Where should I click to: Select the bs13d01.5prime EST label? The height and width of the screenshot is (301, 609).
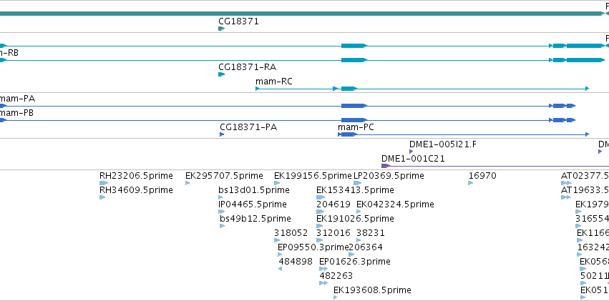(254, 190)
